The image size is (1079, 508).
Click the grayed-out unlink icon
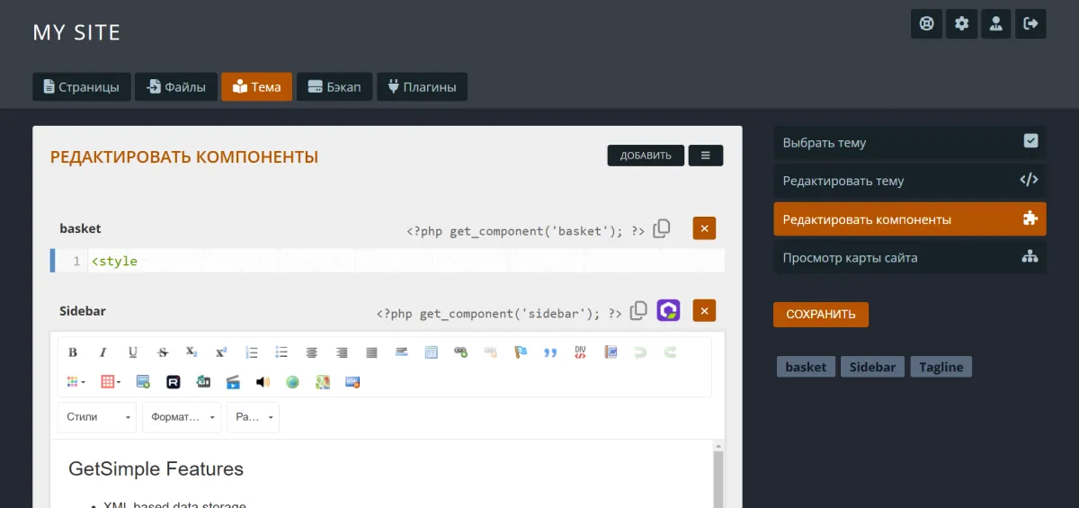(490, 352)
